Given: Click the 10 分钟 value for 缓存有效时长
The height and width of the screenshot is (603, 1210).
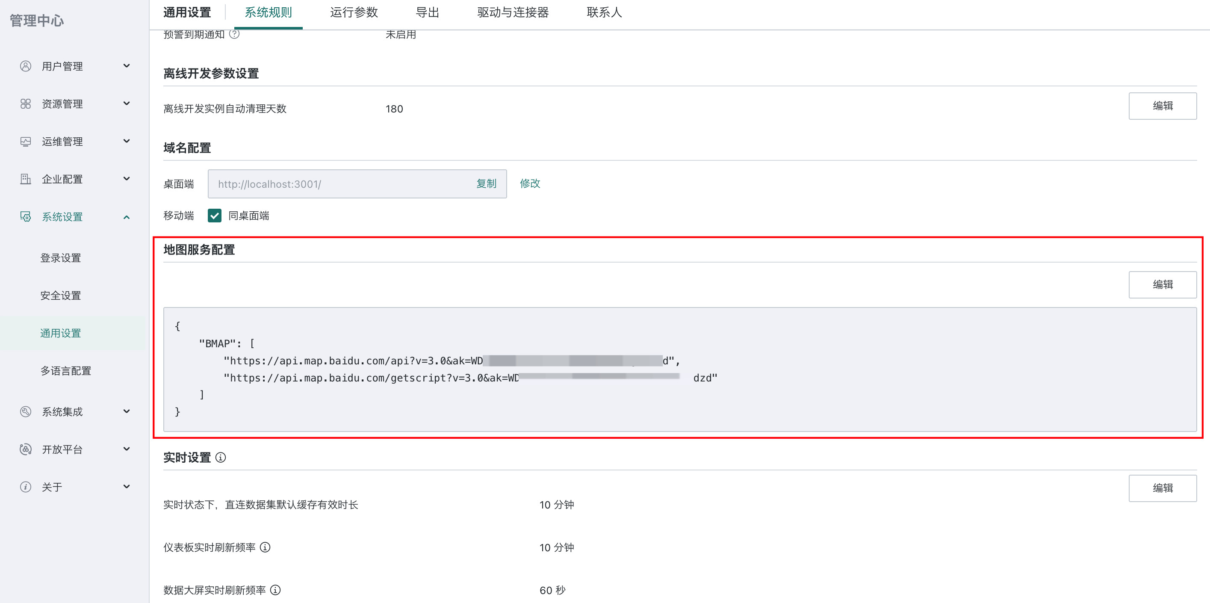Looking at the screenshot, I should (x=557, y=505).
